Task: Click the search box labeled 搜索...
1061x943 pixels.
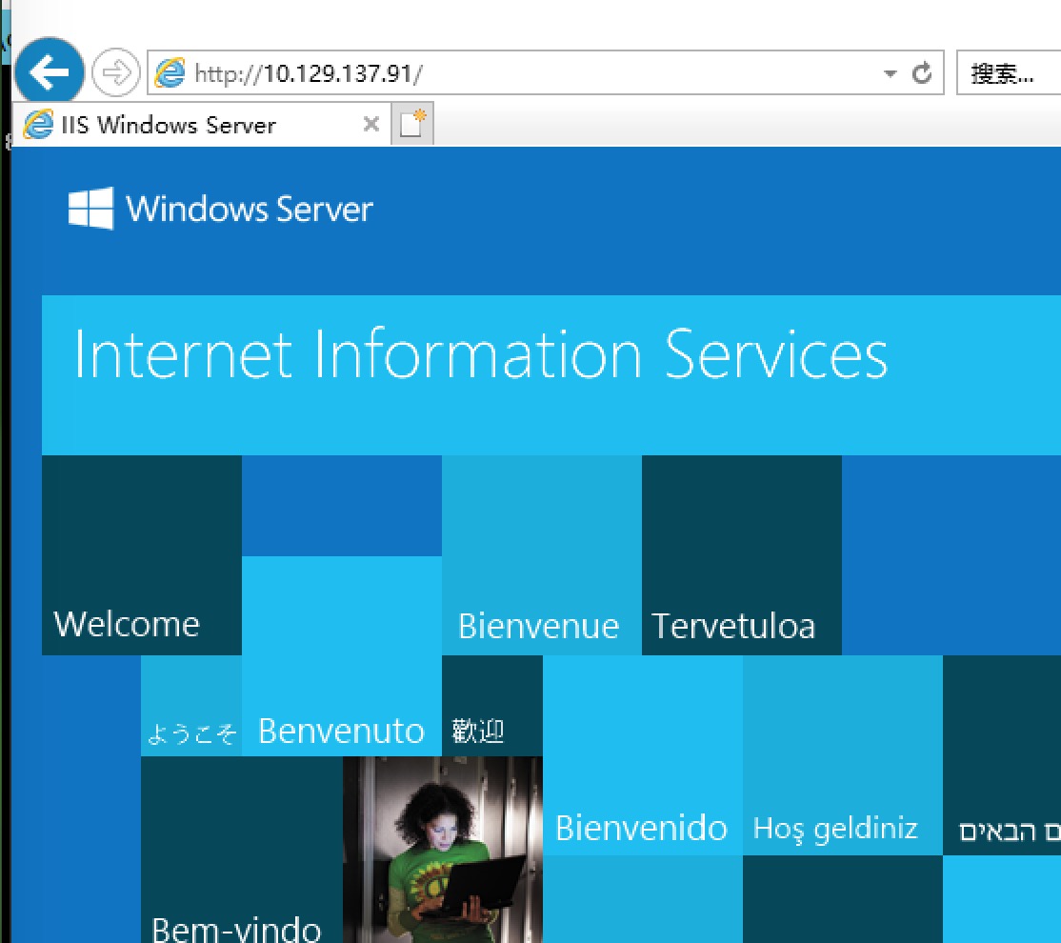Action: pos(1009,72)
